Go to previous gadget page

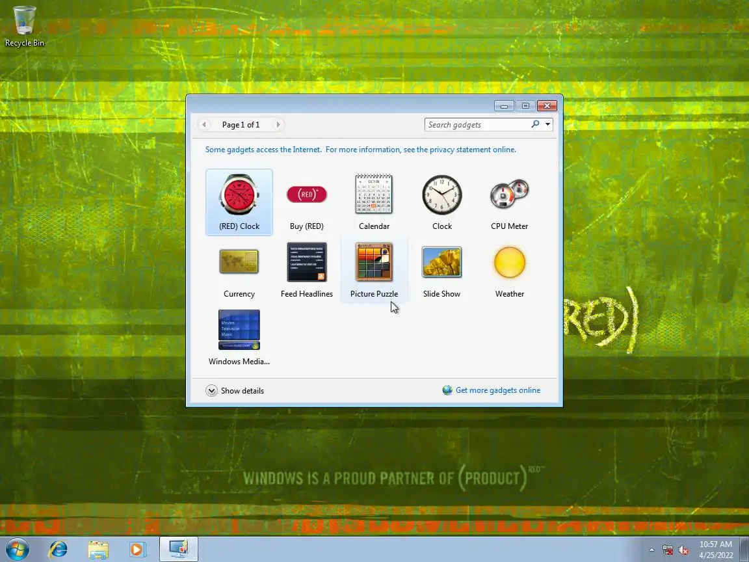point(204,124)
